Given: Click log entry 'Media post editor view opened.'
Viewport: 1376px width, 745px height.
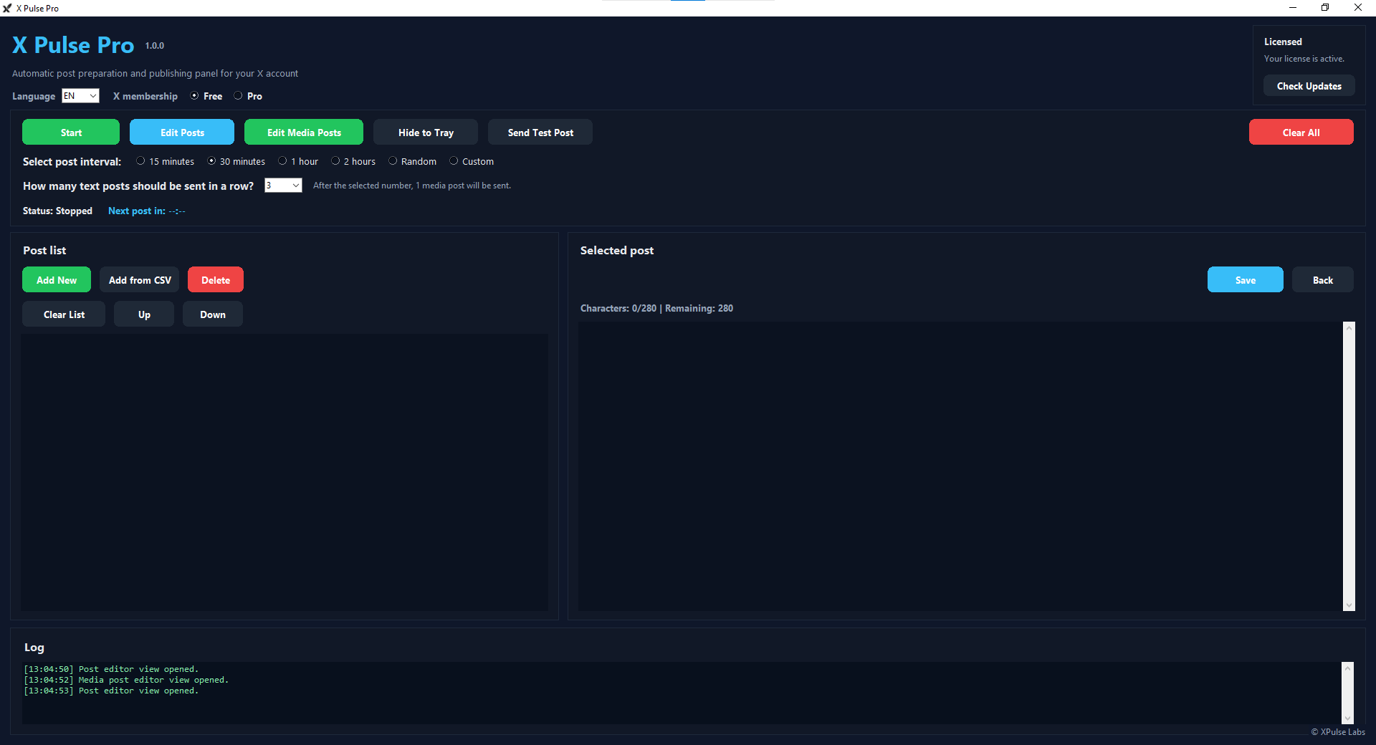Looking at the screenshot, I should click(127, 680).
